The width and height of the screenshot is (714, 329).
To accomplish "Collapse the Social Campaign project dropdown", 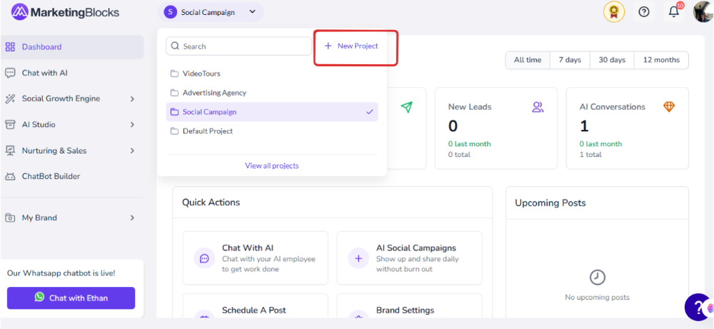I will tap(253, 12).
